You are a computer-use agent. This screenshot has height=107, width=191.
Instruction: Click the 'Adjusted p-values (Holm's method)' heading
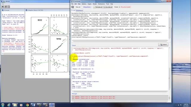pyautogui.click(x=86, y=81)
